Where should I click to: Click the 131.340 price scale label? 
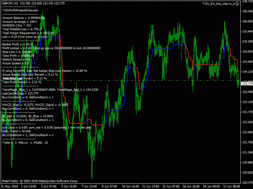tap(247, 152)
